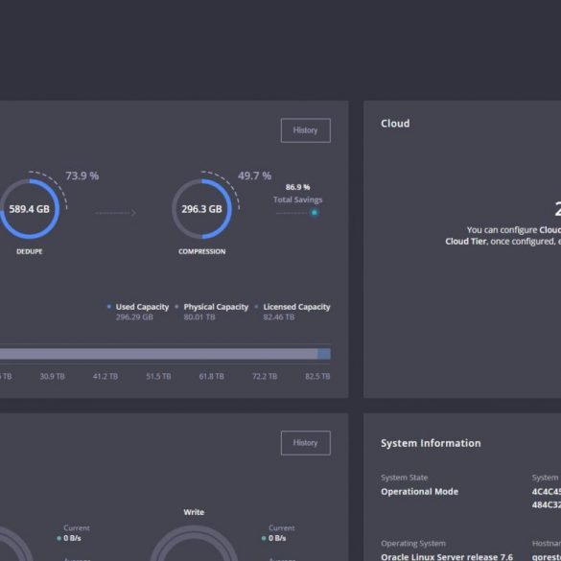Select the teal Total Savings indicator dot
This screenshot has height=561, width=561.
point(315,213)
